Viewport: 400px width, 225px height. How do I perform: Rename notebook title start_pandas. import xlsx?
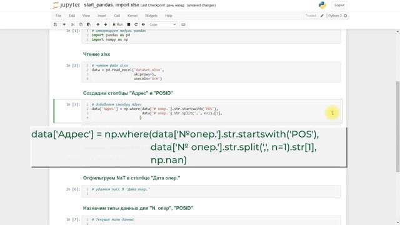tap(111, 5)
